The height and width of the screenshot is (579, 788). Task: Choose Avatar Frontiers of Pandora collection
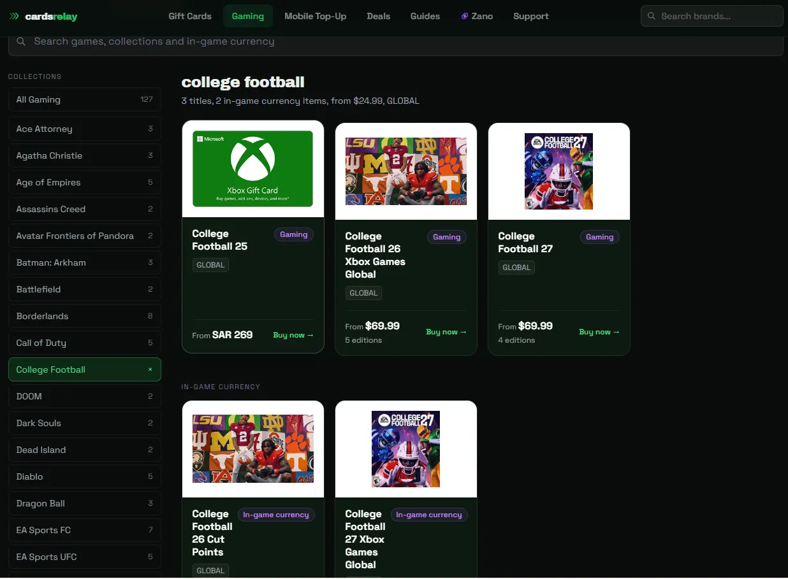(85, 236)
